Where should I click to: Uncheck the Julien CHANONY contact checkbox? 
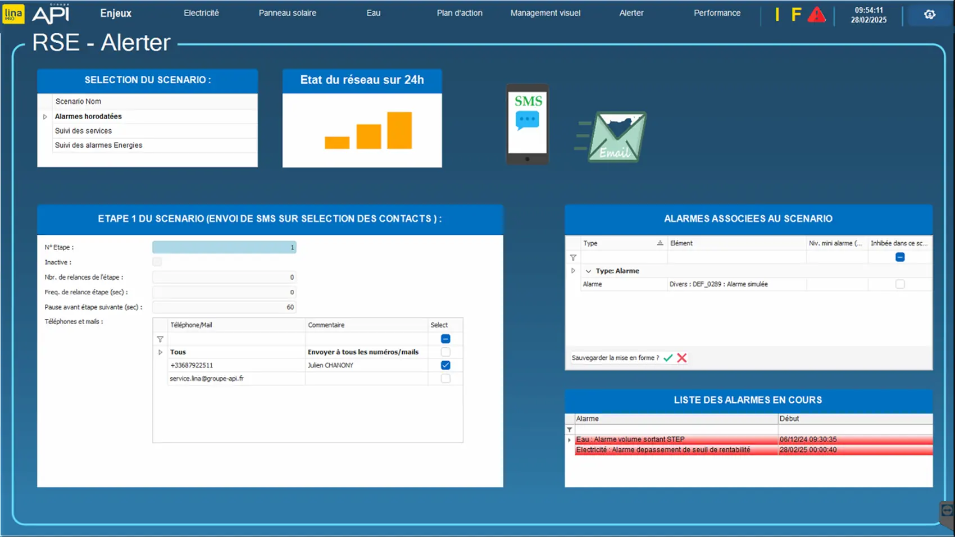click(x=445, y=365)
